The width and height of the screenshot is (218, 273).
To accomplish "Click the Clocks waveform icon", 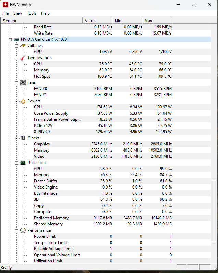I will [x=23, y=138].
